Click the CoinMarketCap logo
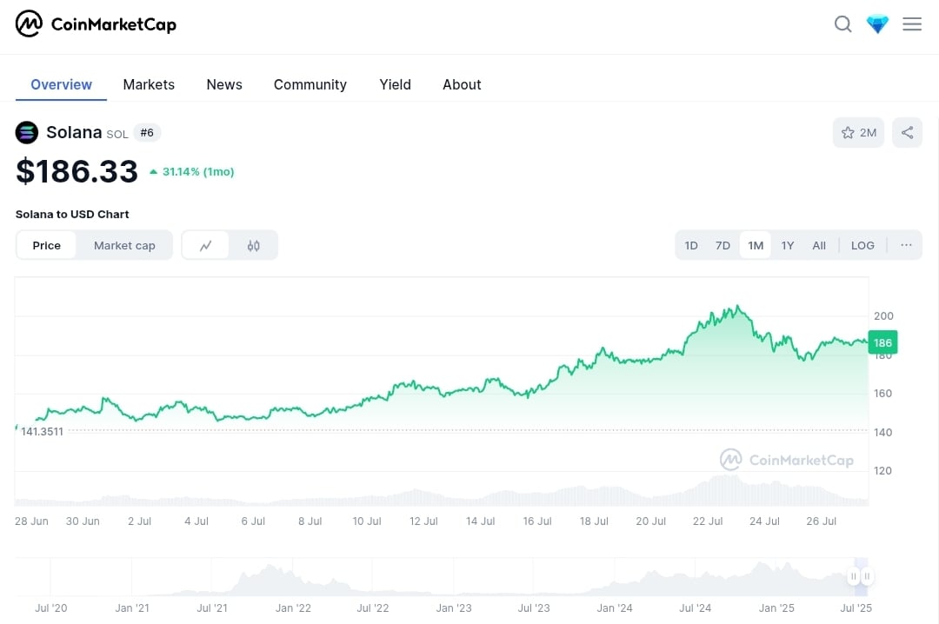This screenshot has width=939, height=624. pos(96,24)
